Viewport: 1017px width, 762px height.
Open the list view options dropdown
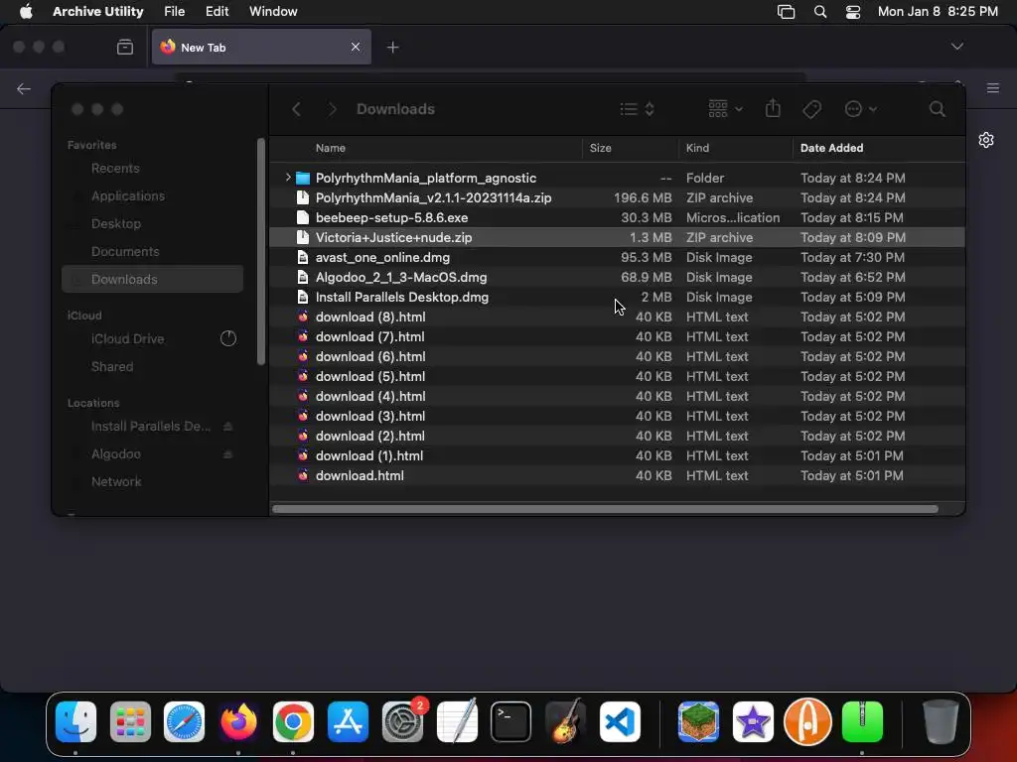point(637,109)
